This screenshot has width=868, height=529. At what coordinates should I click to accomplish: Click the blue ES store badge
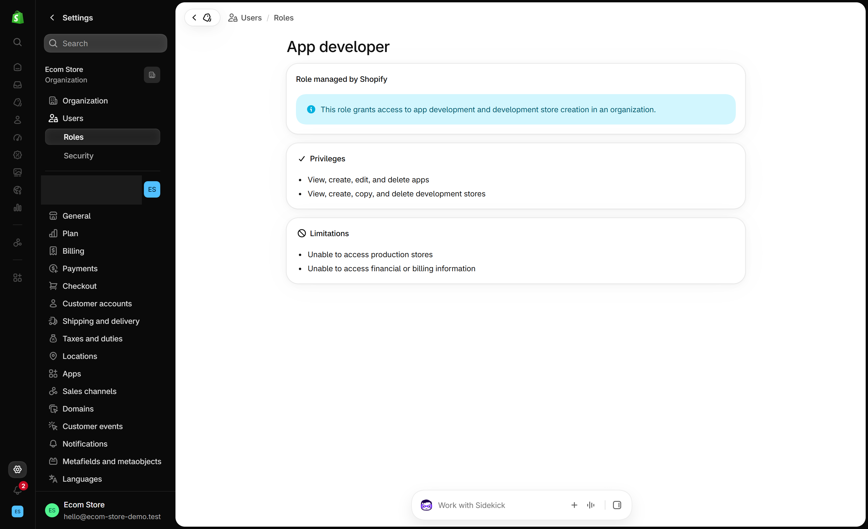click(152, 189)
